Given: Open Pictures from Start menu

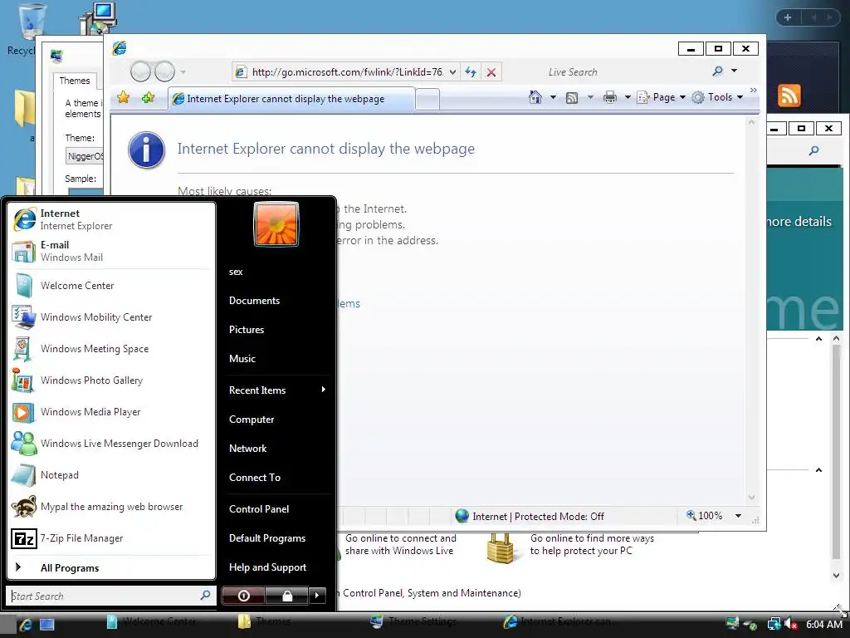Looking at the screenshot, I should 276,329.
